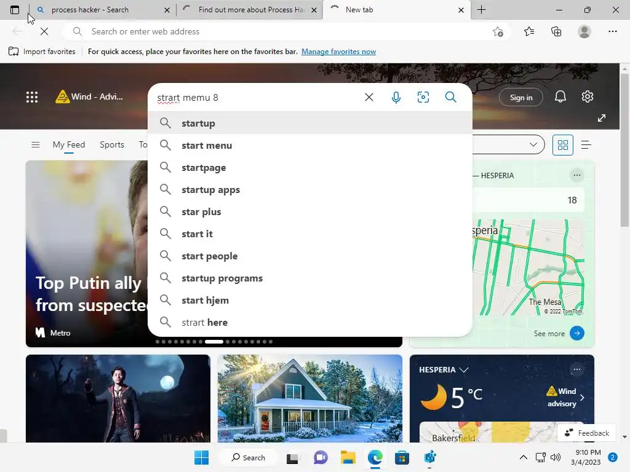Open the feed hamburger menu
The image size is (630, 472).
click(35, 144)
